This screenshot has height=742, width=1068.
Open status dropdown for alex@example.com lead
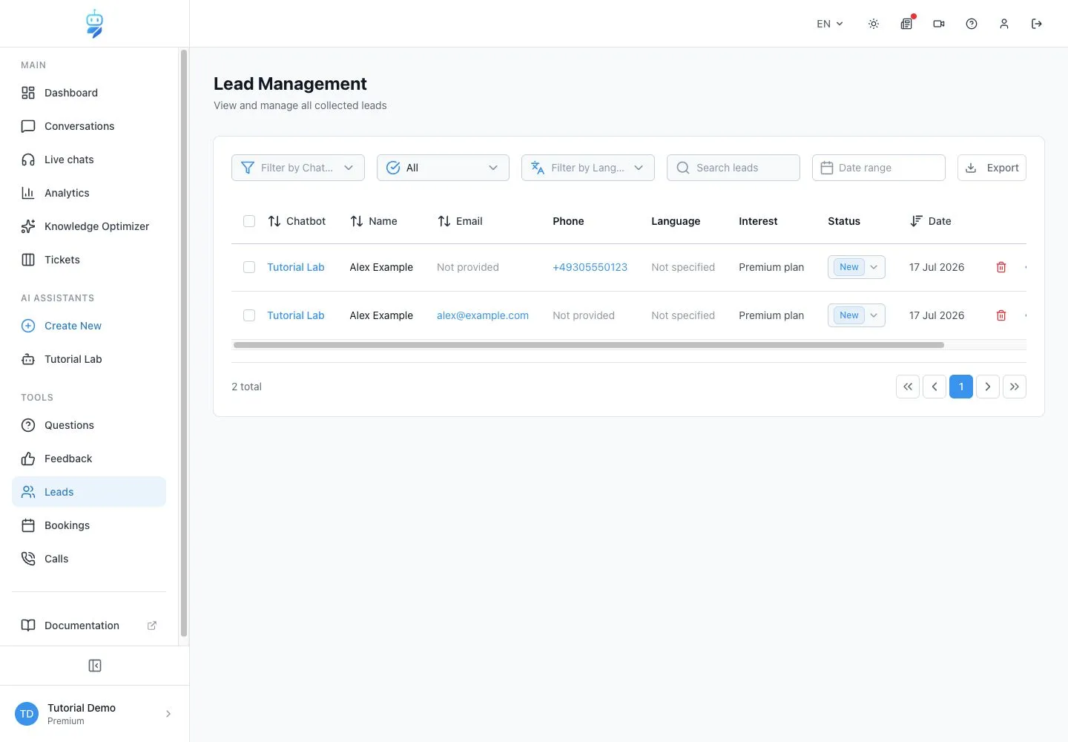coord(857,315)
